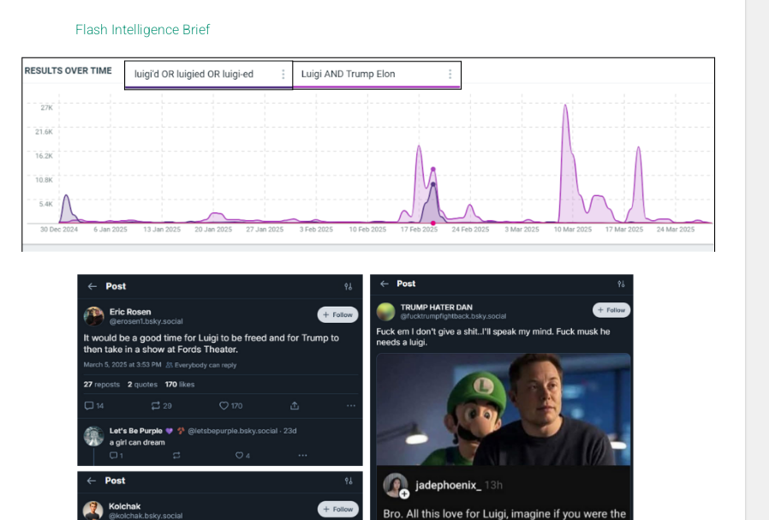View Kolchak's profile avatar
The height and width of the screenshot is (520, 769).
click(93, 511)
